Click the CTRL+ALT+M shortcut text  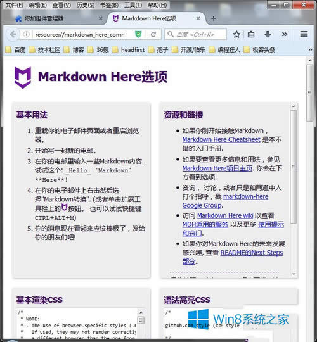(55, 218)
